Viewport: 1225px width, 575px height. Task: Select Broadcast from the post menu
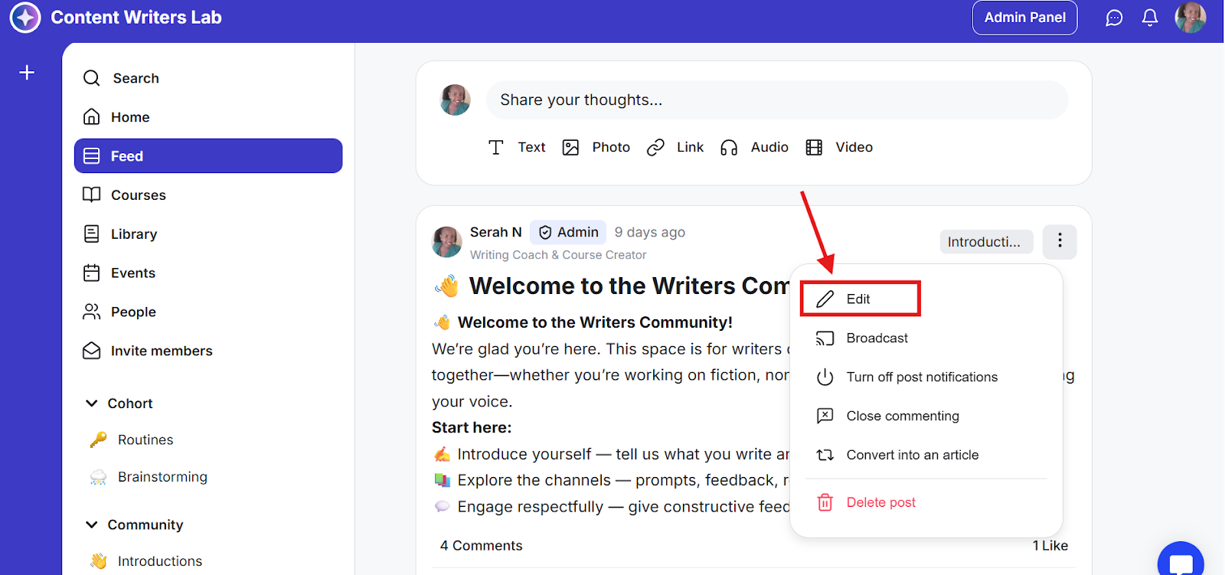tap(926, 338)
